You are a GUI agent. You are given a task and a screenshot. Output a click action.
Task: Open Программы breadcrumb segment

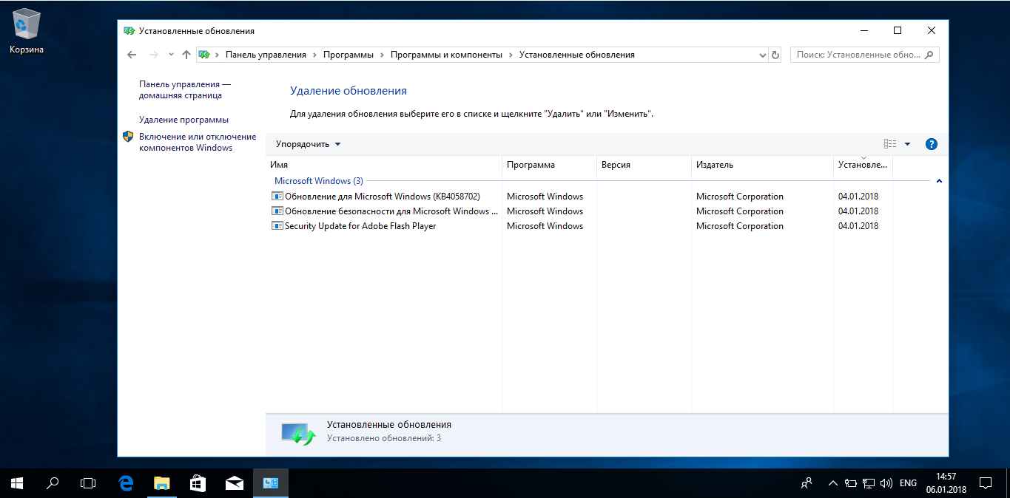pyautogui.click(x=348, y=55)
